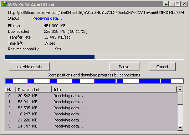Screen dimensions: 189x135
Task: Click the title '50% Portal2.part01.rar'
Action: click(31, 4)
